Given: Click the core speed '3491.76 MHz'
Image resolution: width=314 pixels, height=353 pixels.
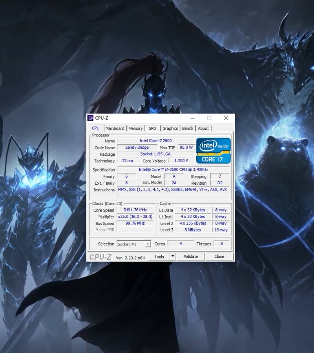Looking at the screenshot, I should coord(135,210).
